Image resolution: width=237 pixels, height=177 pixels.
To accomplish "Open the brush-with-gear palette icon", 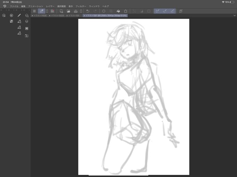I will coord(19,27).
